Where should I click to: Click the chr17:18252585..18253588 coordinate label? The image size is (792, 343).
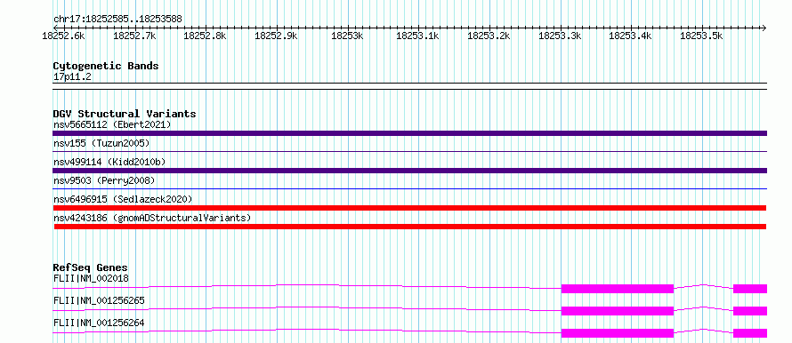tap(117, 20)
